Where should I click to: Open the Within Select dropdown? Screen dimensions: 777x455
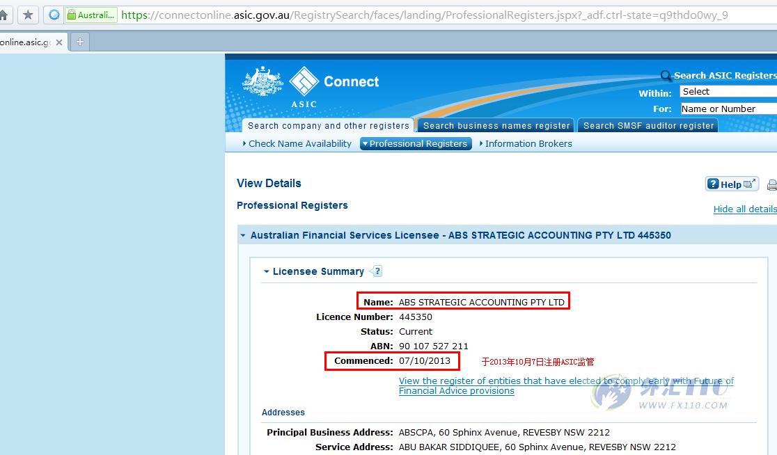click(x=728, y=92)
